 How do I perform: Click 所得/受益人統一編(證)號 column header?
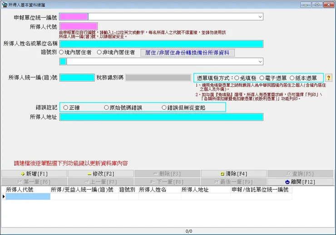[84, 190]
